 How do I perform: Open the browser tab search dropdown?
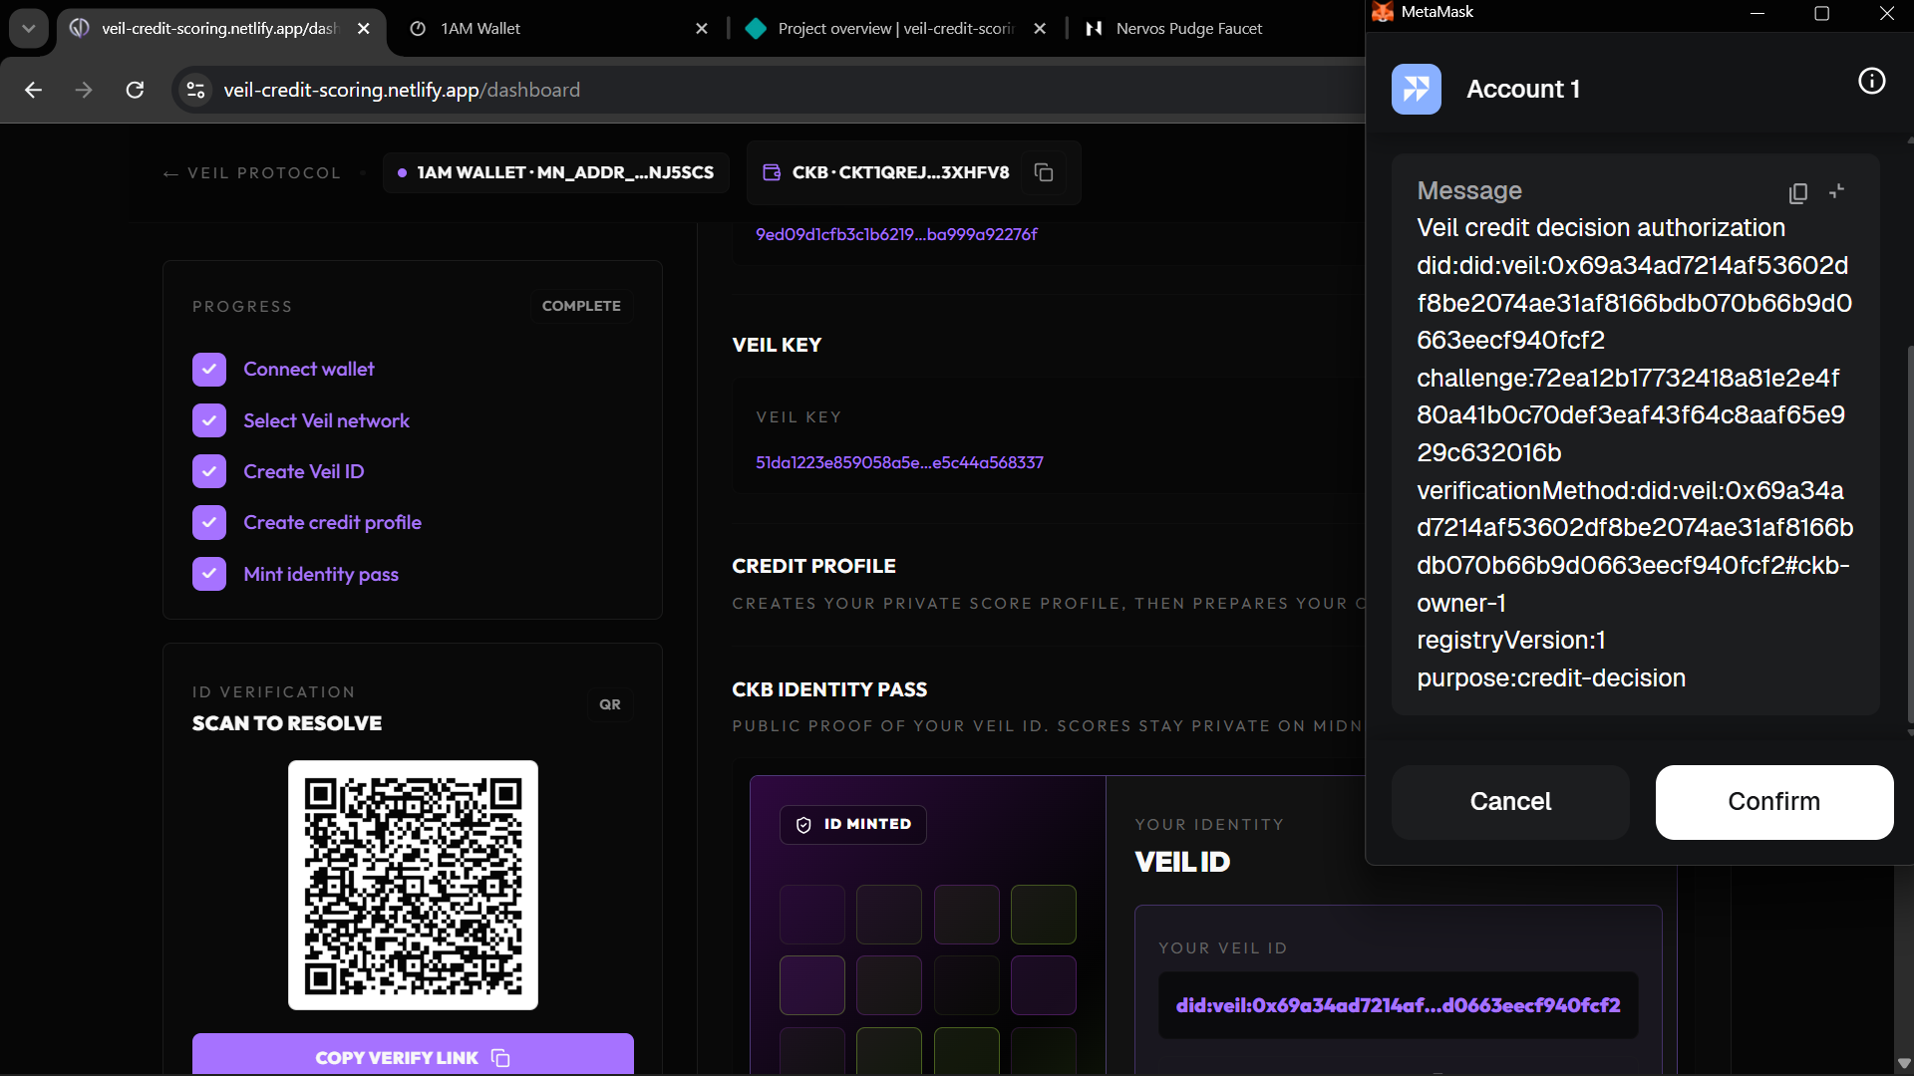coord(28,29)
